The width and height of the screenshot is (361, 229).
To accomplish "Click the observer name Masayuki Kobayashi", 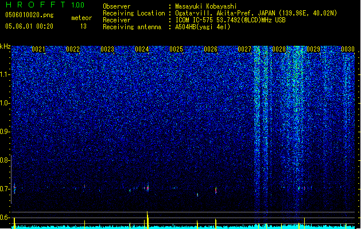I will tap(206, 6).
